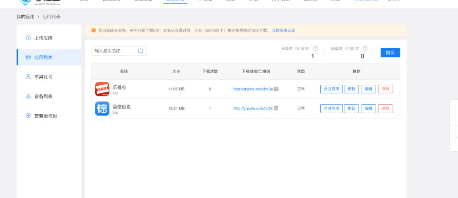
Task: Click the 下载次数 column header
Action: 210,72
